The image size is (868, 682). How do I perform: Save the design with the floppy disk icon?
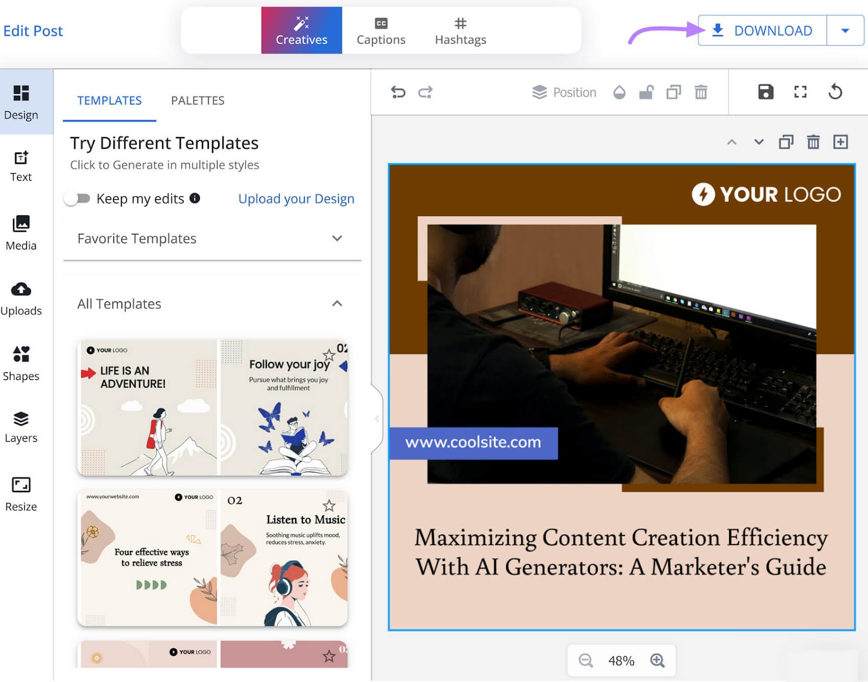pos(765,92)
